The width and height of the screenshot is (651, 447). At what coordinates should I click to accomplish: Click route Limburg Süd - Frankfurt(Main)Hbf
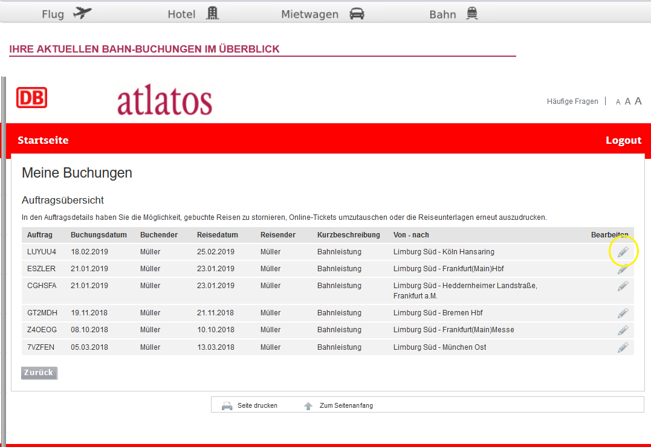pos(449,269)
